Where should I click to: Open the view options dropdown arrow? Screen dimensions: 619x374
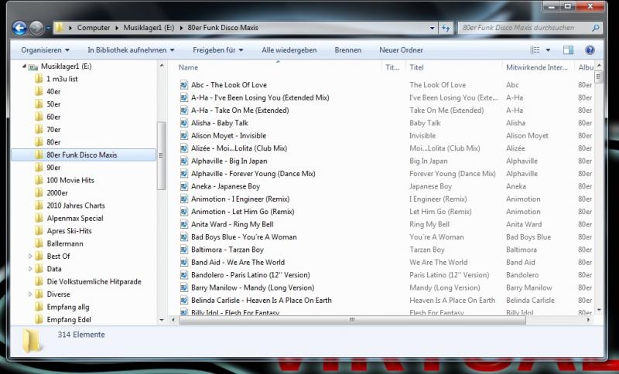point(548,50)
